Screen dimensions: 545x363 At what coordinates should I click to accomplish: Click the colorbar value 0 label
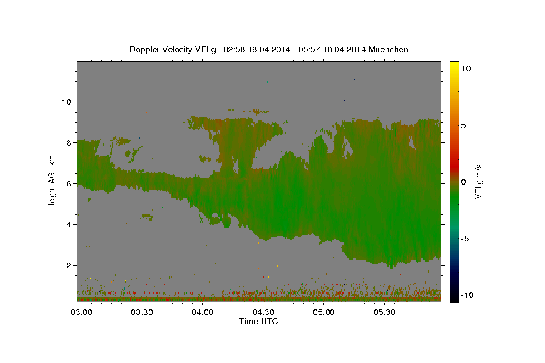[463, 181]
